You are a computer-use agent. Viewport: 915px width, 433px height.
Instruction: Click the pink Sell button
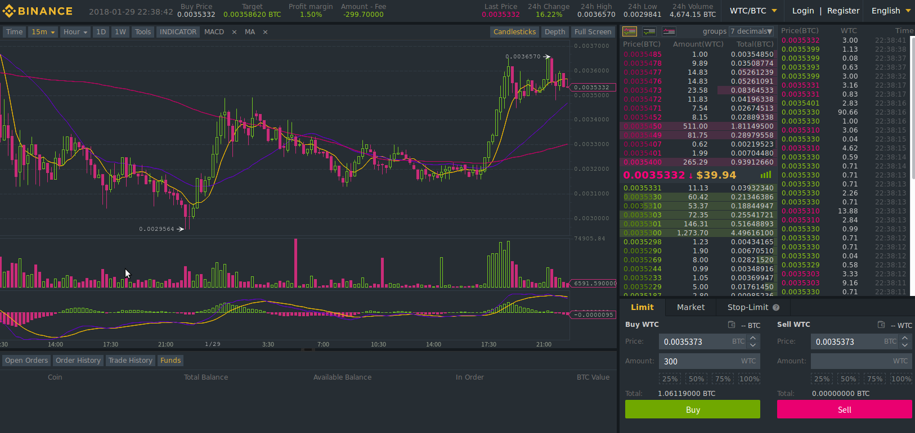(x=845, y=409)
